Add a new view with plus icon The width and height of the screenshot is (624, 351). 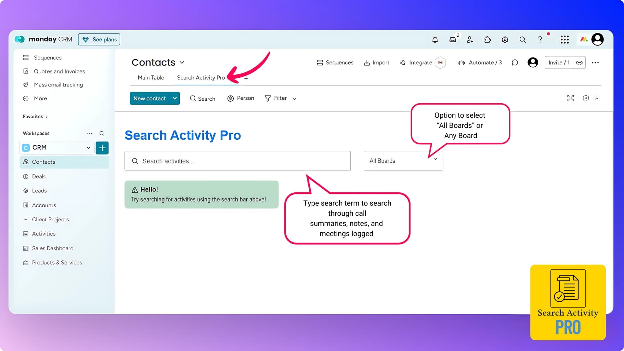tap(246, 78)
